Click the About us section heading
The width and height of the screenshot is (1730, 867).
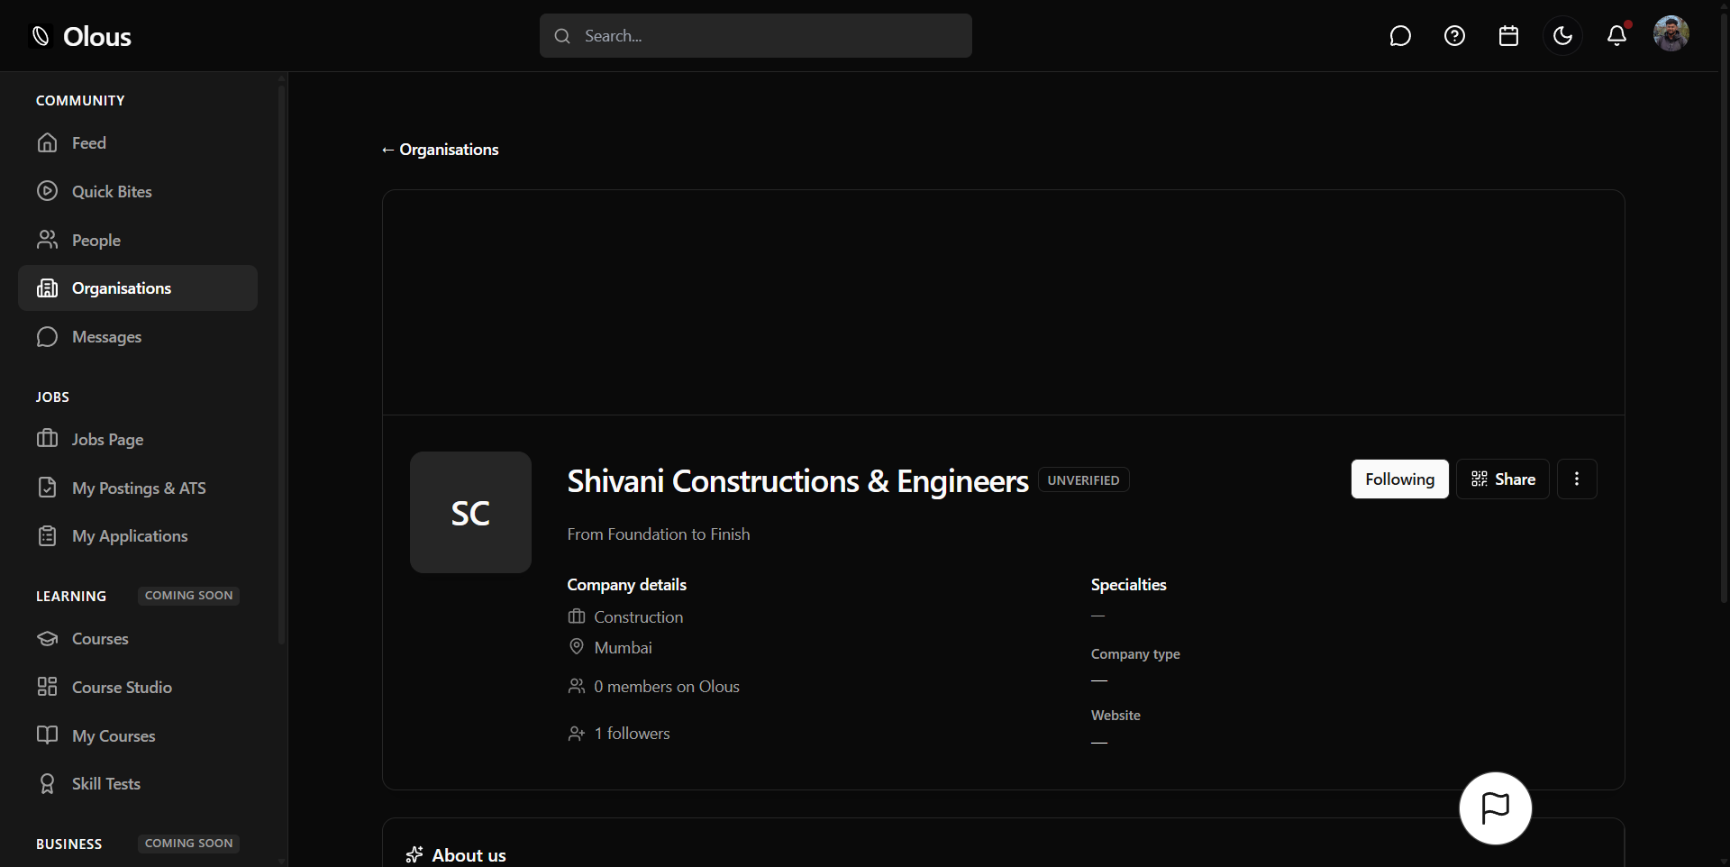point(469,855)
